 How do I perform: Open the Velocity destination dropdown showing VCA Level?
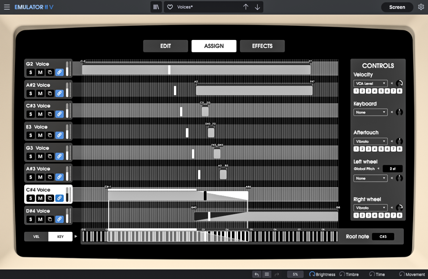[371, 83]
